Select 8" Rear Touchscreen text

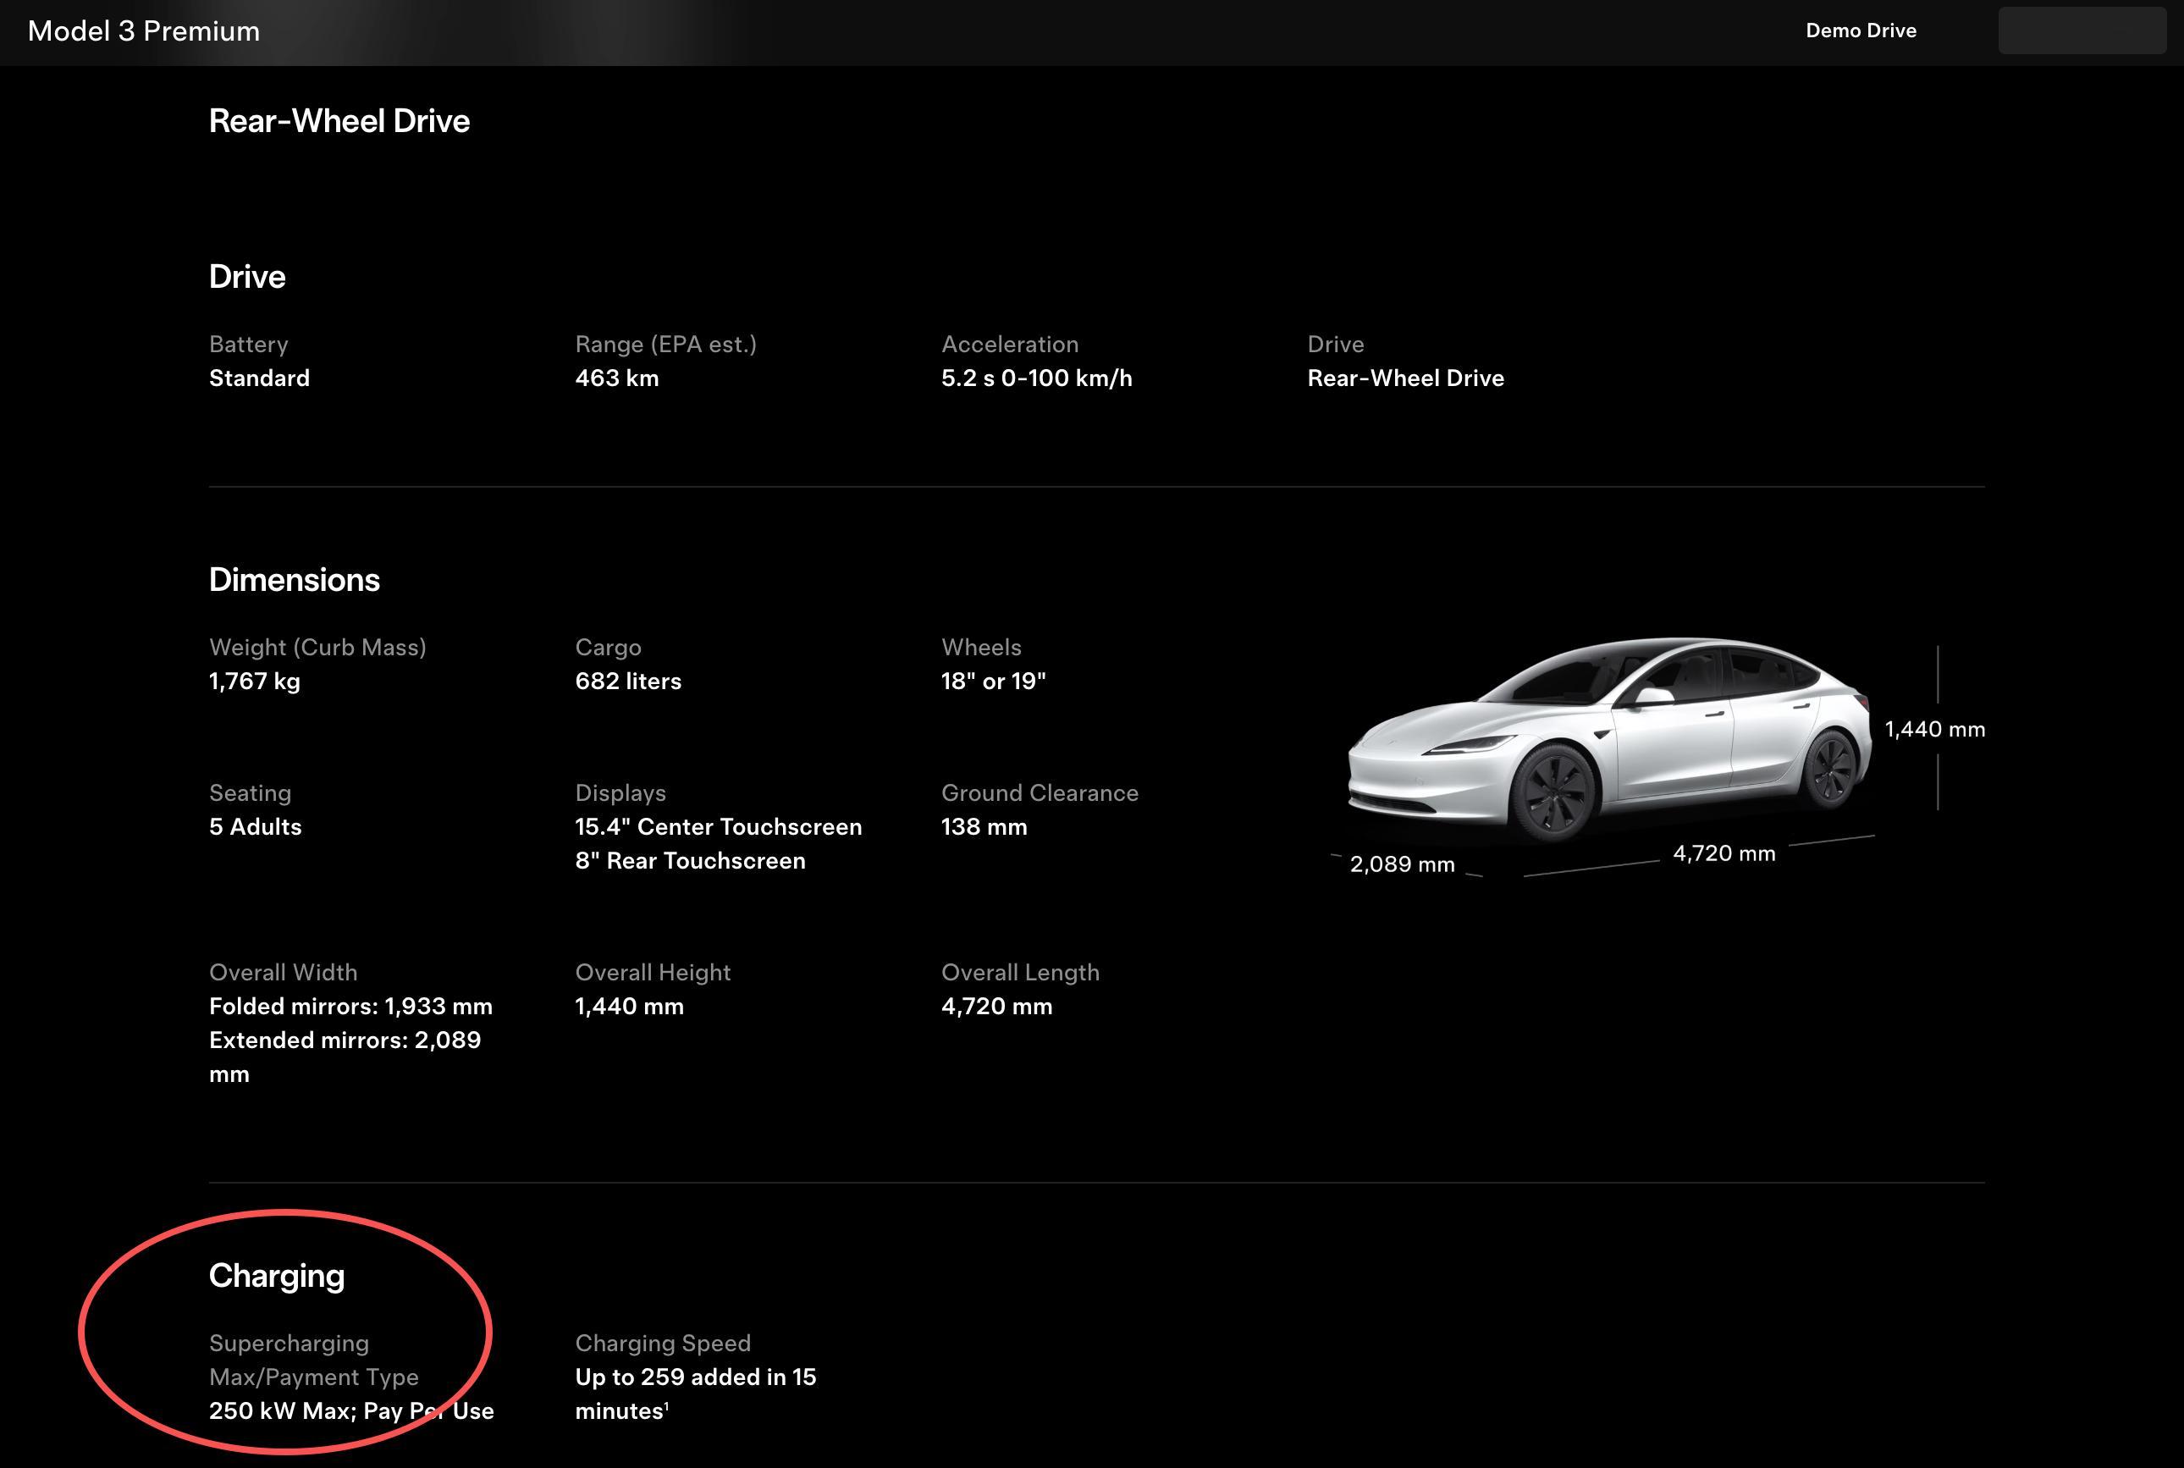690,860
